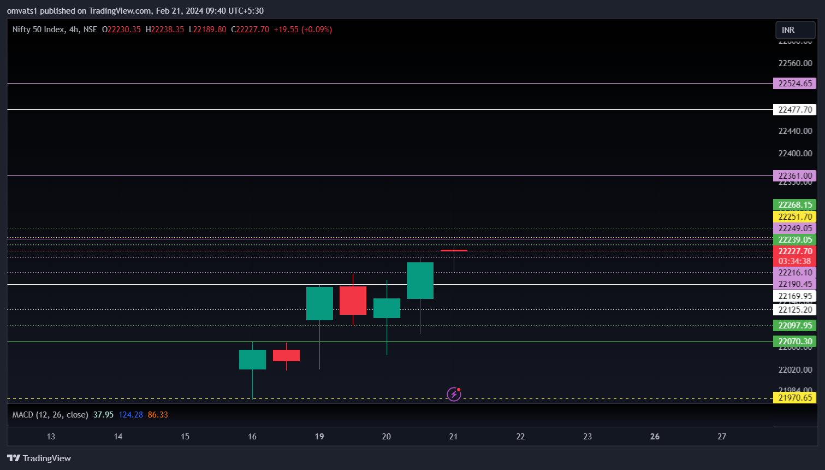This screenshot has width=825, height=470.
Task: Click the change value +19.55 (+0.09%)
Action: click(303, 30)
